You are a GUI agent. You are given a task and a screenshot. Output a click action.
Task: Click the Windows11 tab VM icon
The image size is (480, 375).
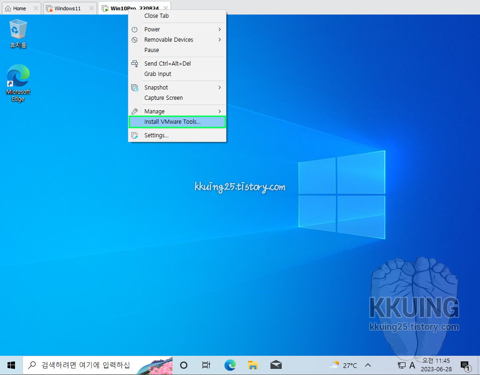[x=49, y=8]
